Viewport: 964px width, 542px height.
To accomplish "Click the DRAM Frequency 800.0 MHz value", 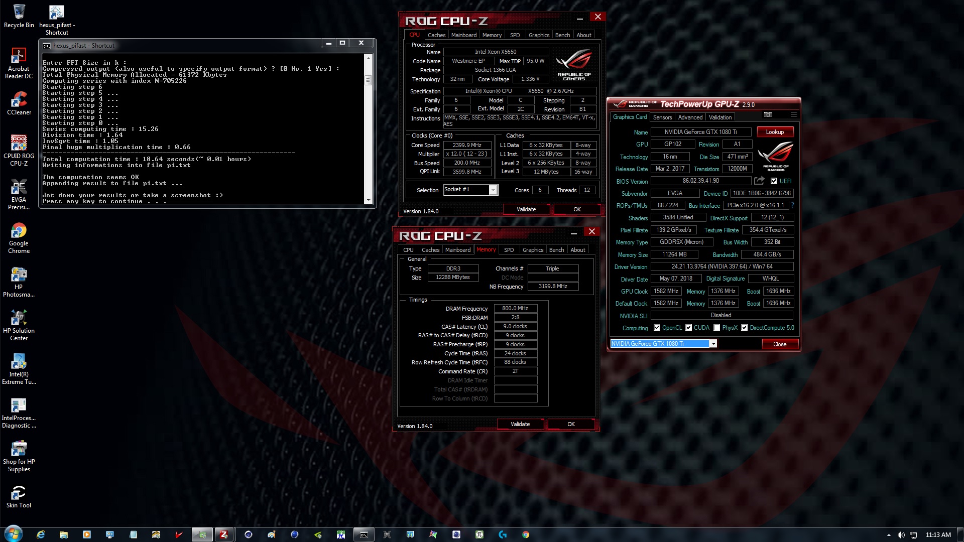I will 516,309.
